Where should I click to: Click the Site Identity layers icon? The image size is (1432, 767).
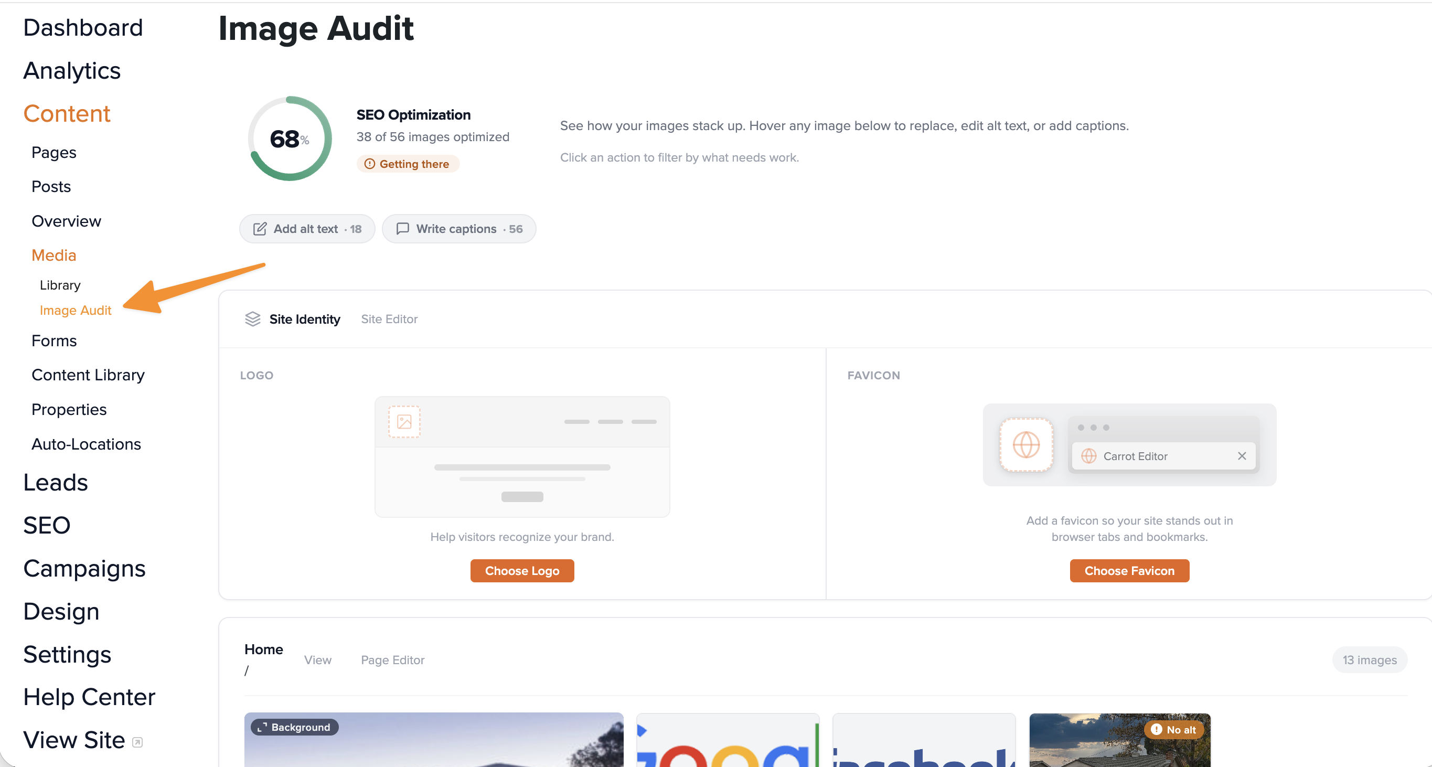252,319
